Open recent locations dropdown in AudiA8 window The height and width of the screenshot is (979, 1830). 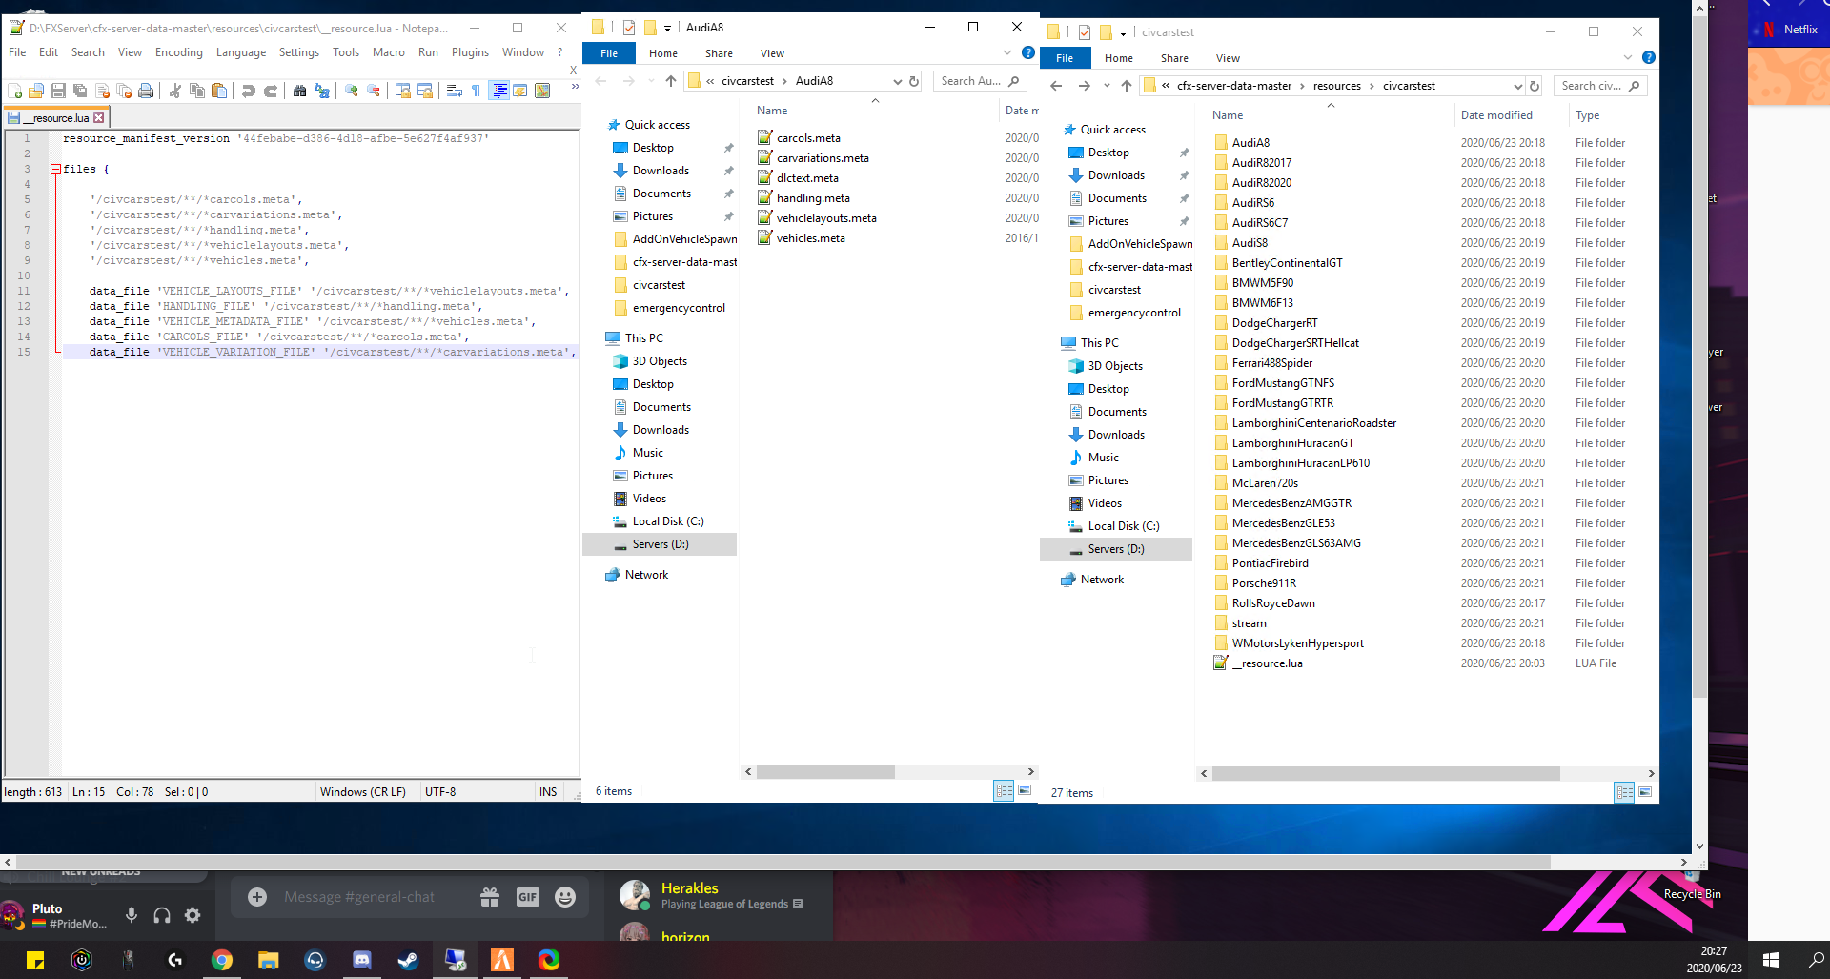[x=651, y=81]
